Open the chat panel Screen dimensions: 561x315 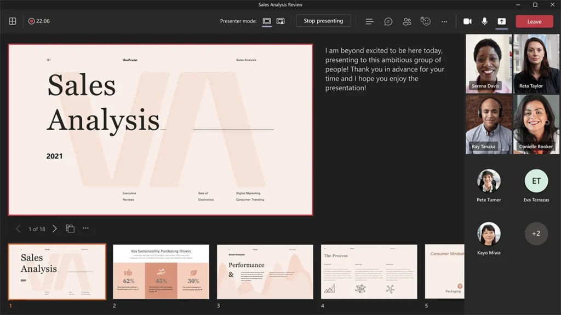[x=388, y=21]
